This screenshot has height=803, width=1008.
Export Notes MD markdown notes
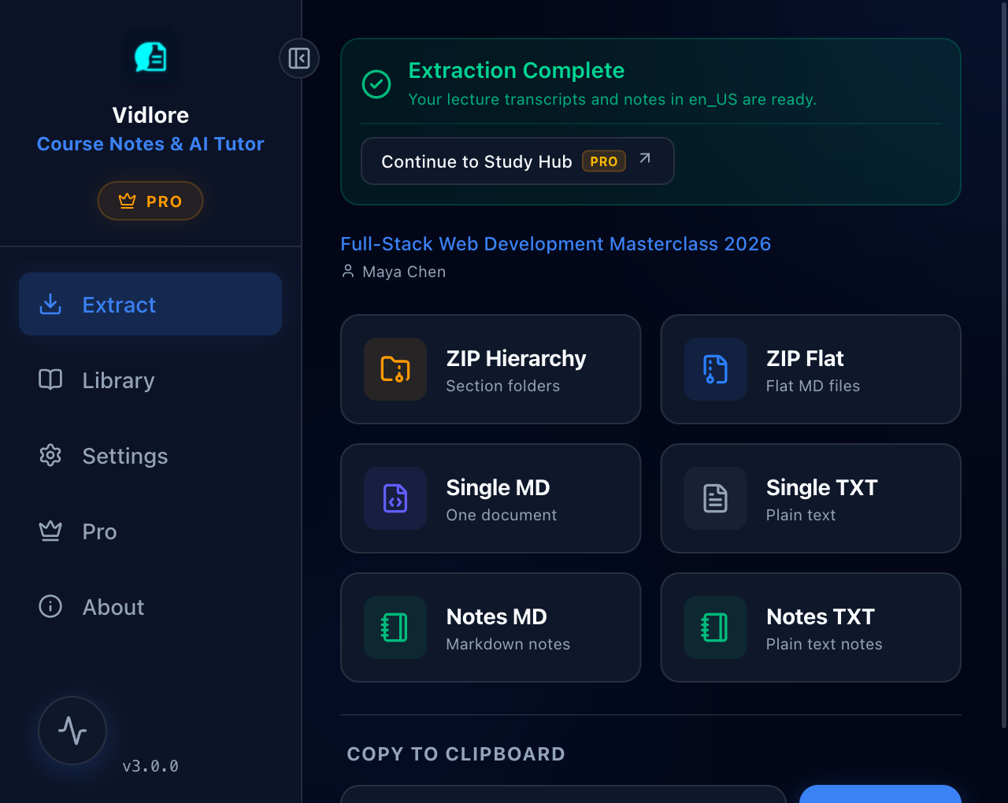click(x=491, y=627)
